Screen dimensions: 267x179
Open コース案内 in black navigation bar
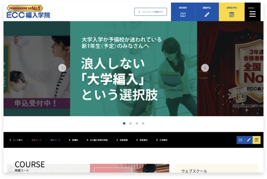click(x=18, y=140)
